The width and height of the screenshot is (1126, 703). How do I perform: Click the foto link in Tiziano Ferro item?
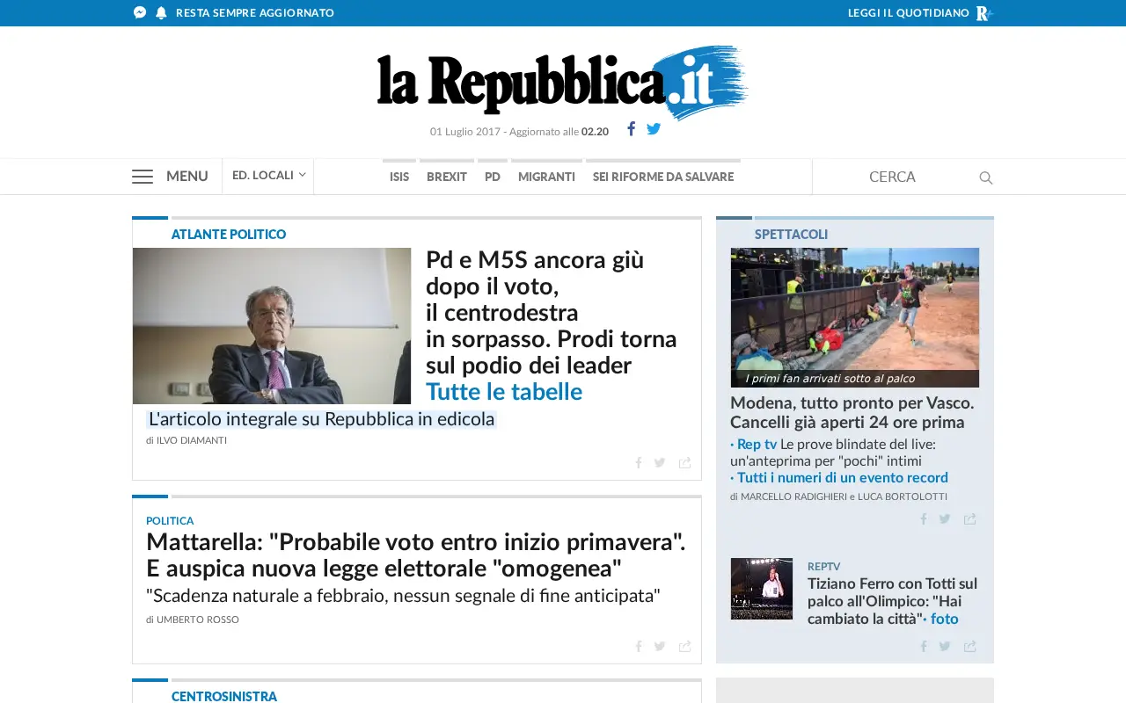coord(944,620)
